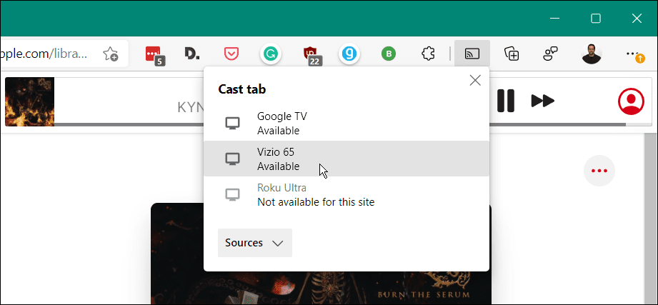658x305 pixels.
Task: Open the Grammarly extension icon
Action: pos(271,54)
